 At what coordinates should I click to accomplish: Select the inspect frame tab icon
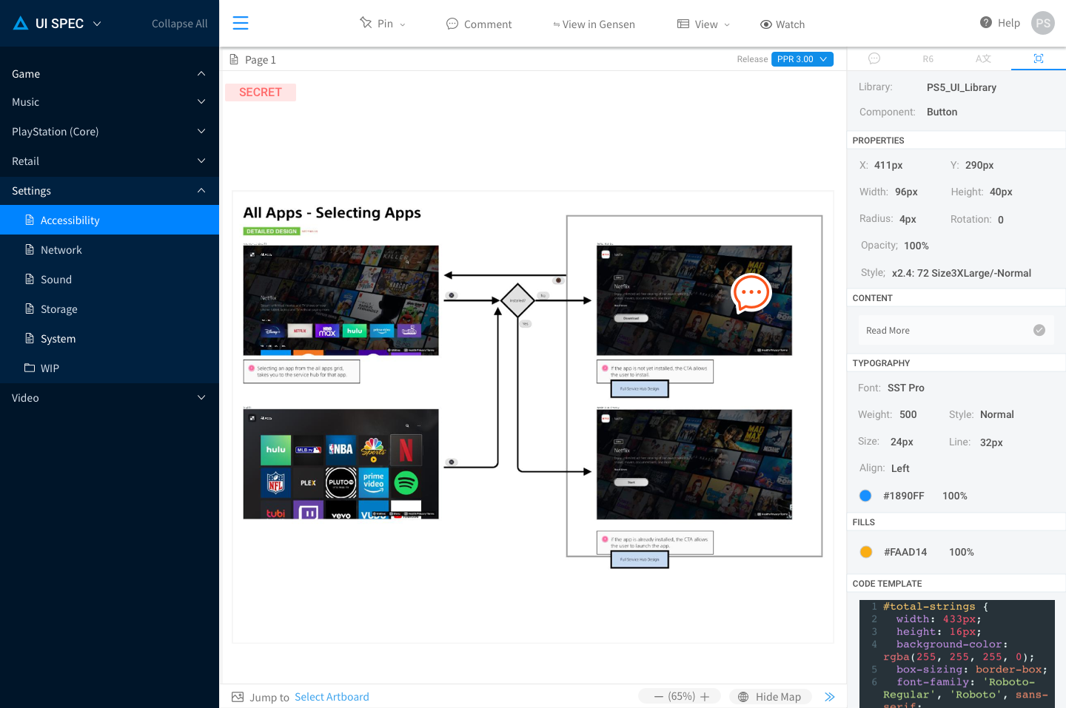(1039, 58)
